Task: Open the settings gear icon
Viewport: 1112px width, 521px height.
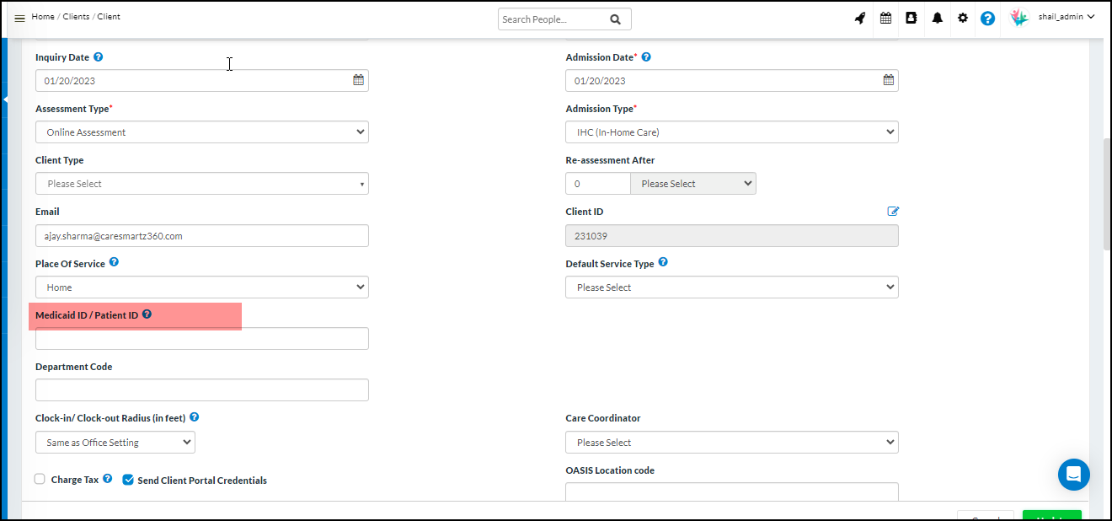Action: click(x=962, y=18)
